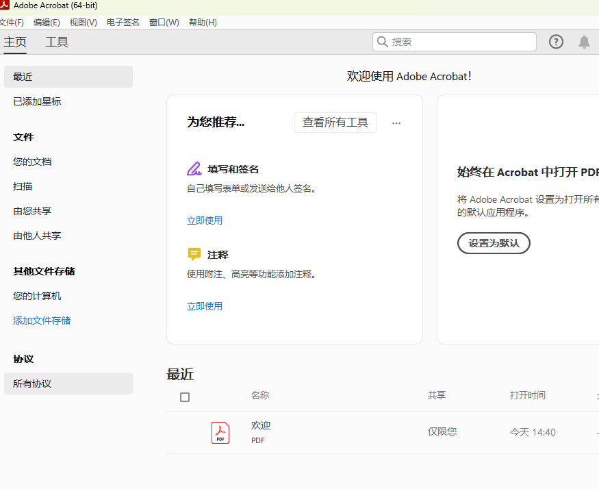The height and width of the screenshot is (489, 599).
Task: Open the 电子签名 menu
Action: 123,23
